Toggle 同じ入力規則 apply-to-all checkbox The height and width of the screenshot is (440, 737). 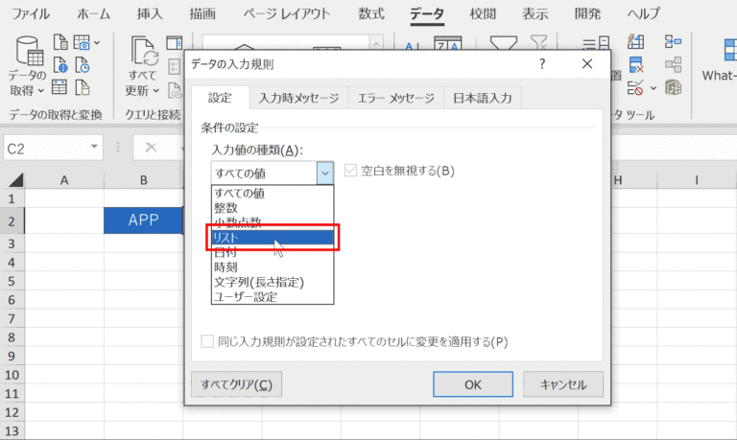207,341
